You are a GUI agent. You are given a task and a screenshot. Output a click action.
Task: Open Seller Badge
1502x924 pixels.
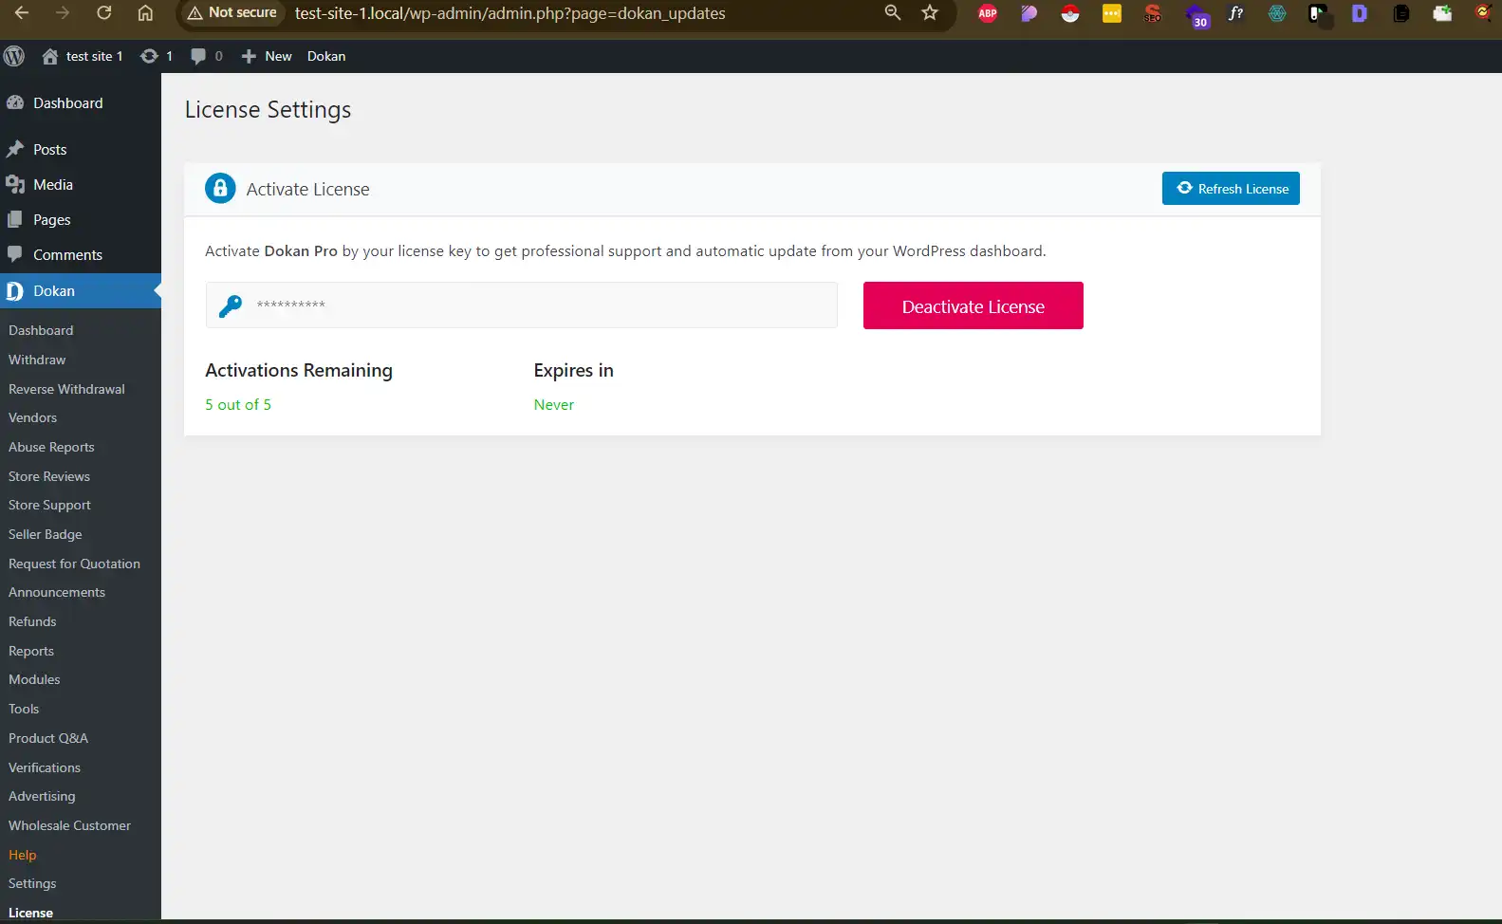46,534
